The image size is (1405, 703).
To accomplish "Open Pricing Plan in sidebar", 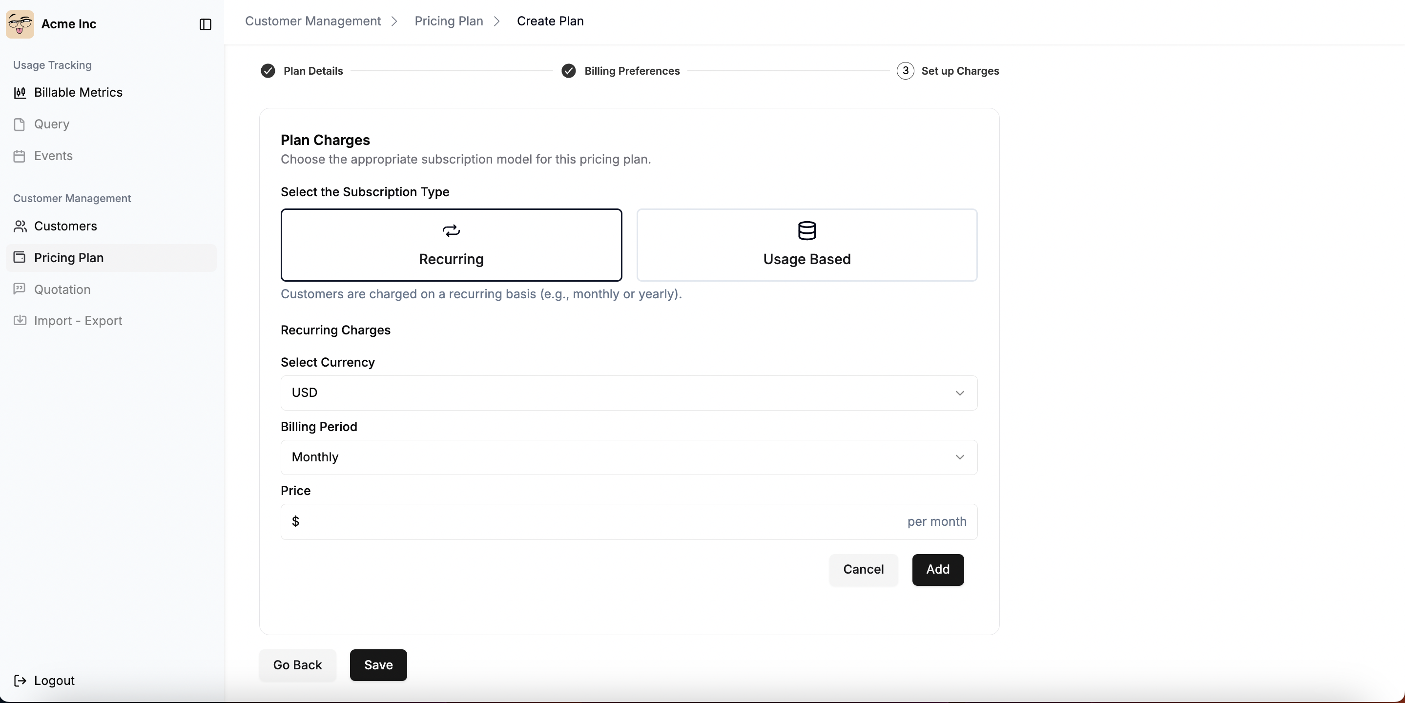I will click(69, 258).
